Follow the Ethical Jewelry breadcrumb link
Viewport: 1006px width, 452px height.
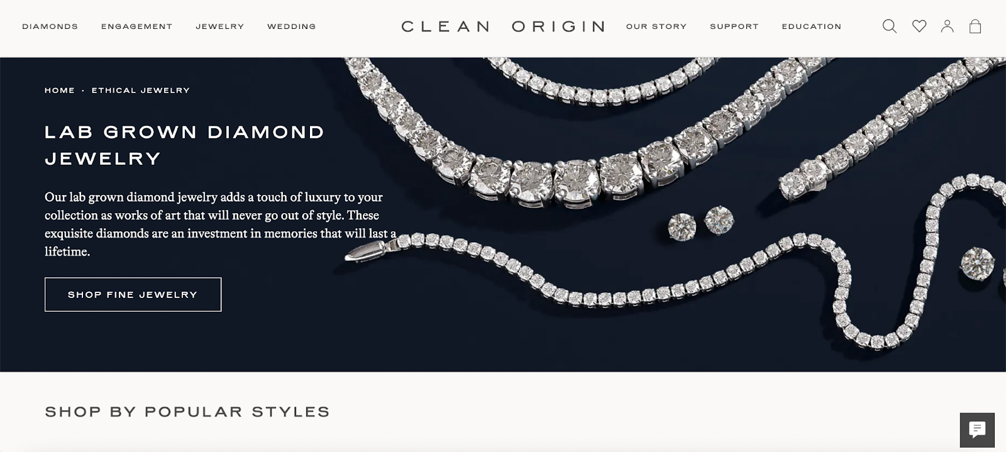(140, 91)
